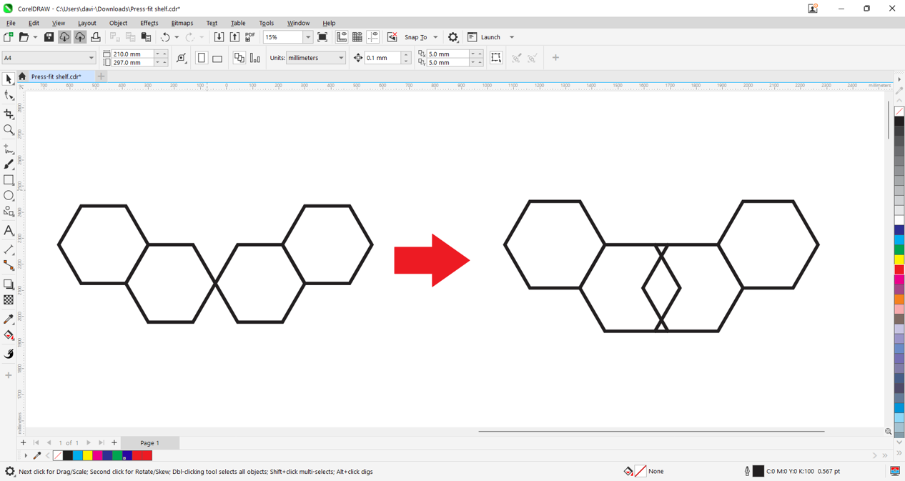Viewport: 905px width, 481px height.
Task: Open the Options gear icon
Action: pyautogui.click(x=453, y=37)
